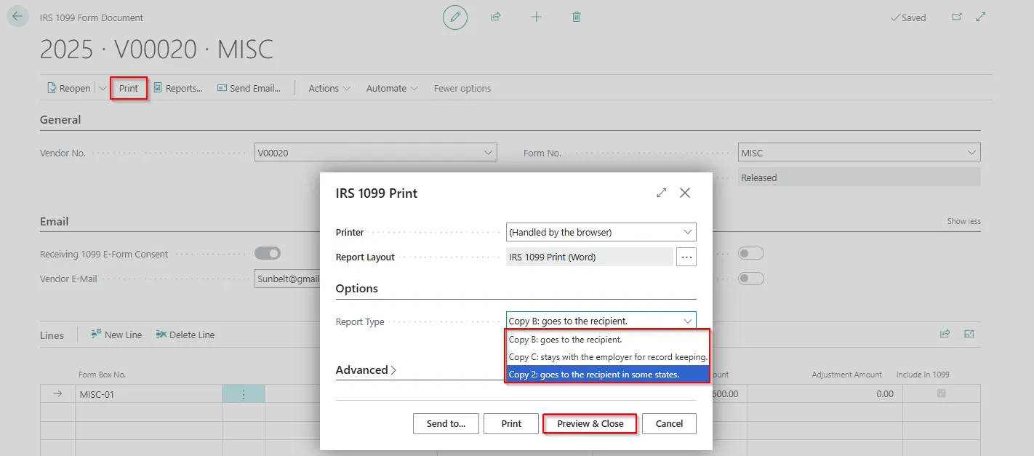Viewport: 1034px width, 456px height.
Task: Expand the IRS 1099 Print dialog
Action: click(661, 193)
